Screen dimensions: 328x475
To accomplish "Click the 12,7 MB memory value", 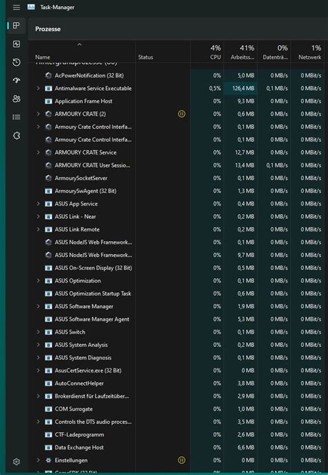I will 245,152.
